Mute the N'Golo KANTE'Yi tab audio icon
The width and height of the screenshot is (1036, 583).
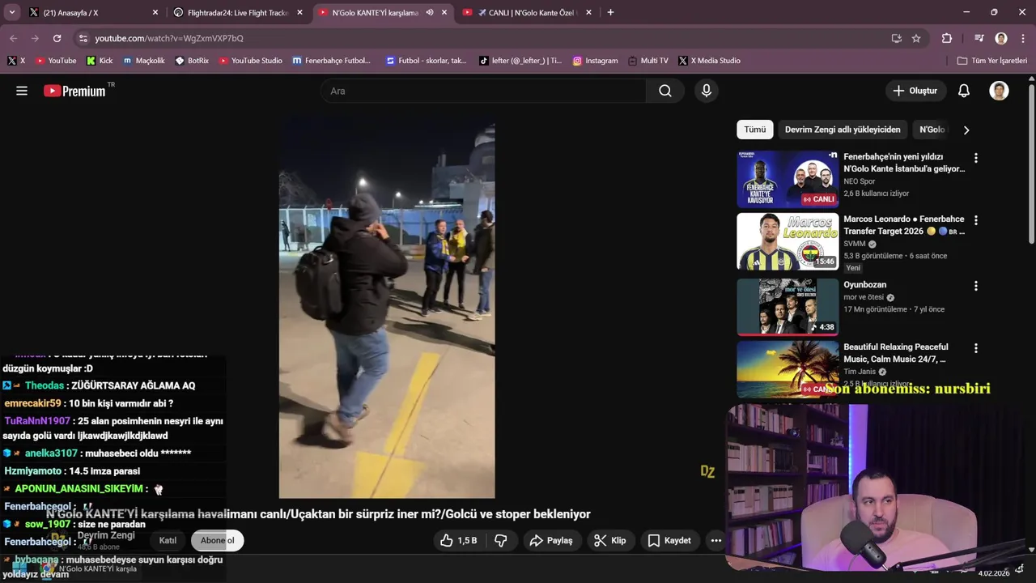(429, 12)
